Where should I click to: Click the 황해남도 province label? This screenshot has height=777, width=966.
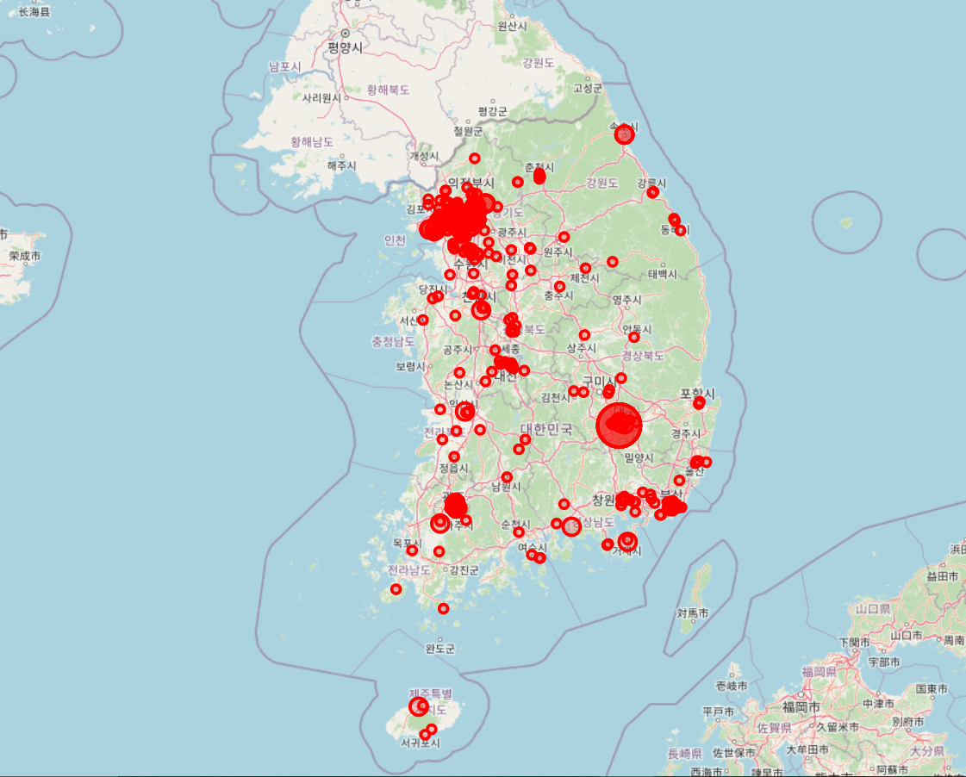pyautogui.click(x=312, y=142)
